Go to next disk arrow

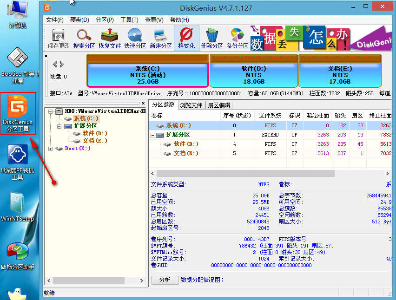pyautogui.click(x=62, y=65)
